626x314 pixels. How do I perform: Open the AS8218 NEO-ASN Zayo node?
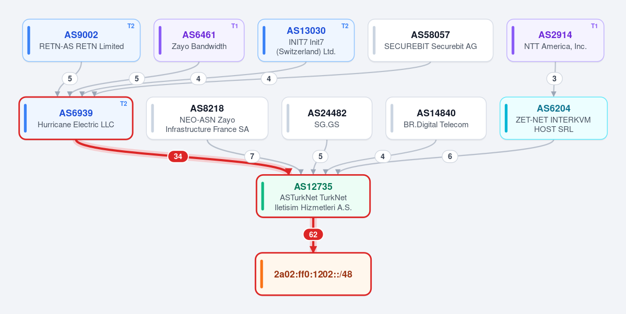click(207, 118)
